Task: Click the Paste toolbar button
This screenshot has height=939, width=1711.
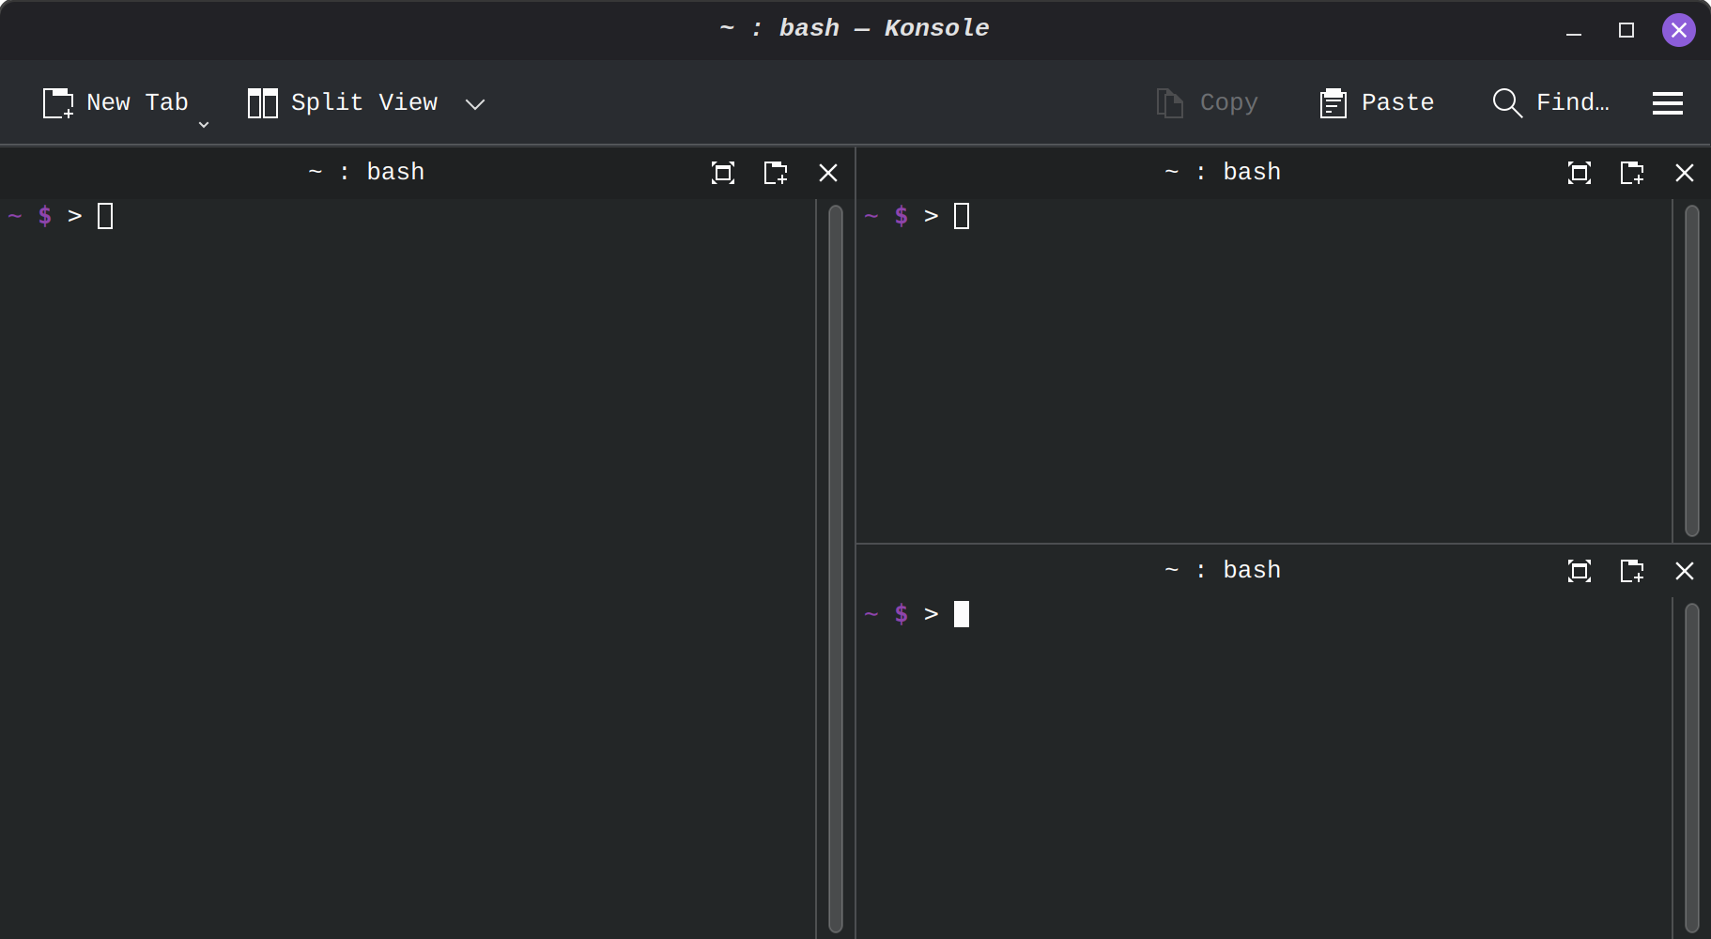Action: click(x=1377, y=103)
